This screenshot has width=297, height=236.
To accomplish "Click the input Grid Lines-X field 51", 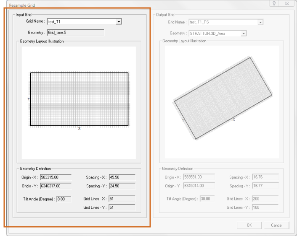I will [122, 199].
